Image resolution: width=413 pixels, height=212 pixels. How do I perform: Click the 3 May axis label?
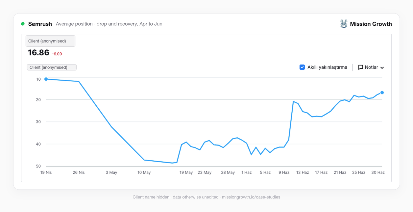point(111,172)
